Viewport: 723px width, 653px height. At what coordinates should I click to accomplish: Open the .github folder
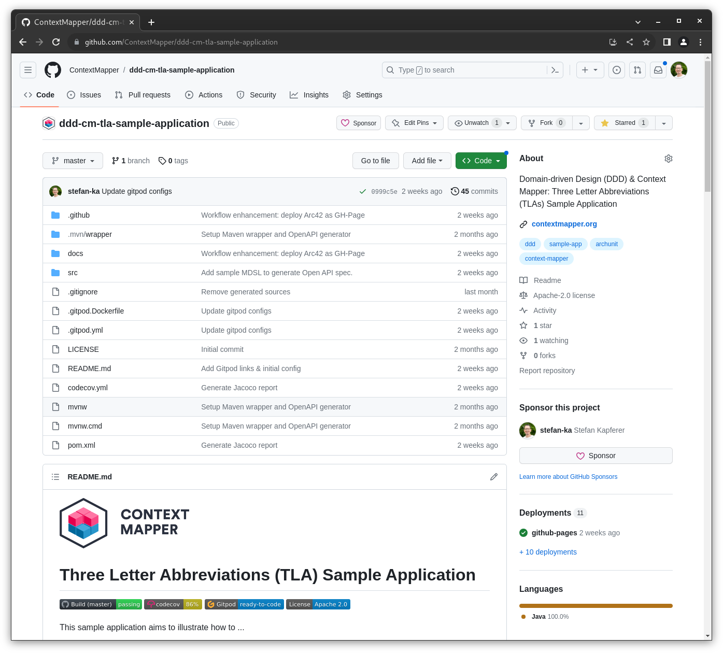[79, 215]
